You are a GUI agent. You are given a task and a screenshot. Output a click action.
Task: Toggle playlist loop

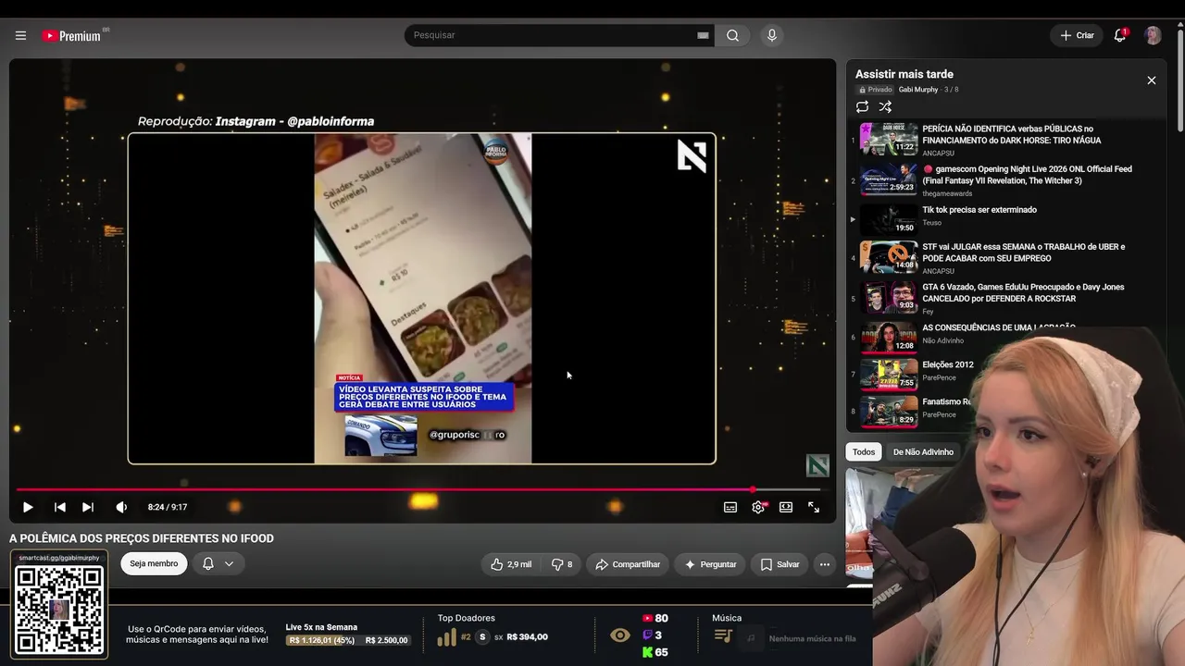coord(863,106)
